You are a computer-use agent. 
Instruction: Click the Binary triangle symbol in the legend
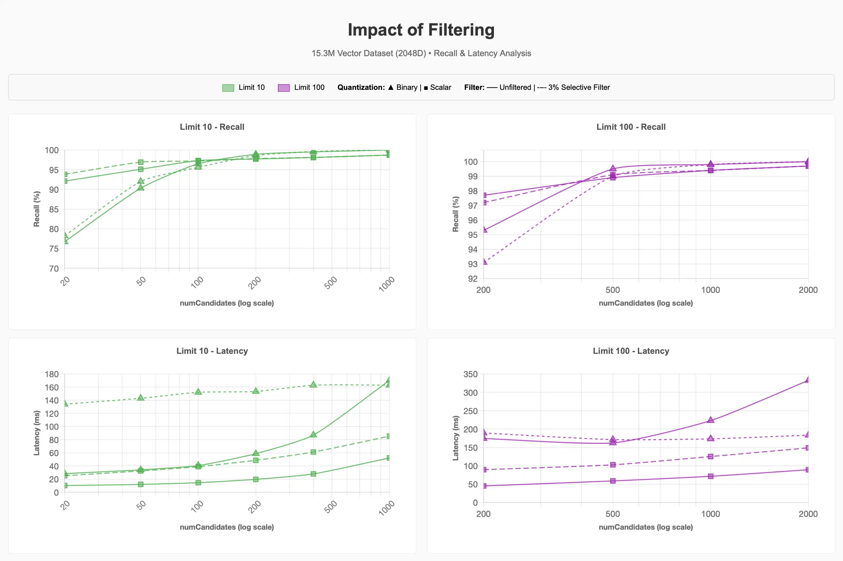391,87
